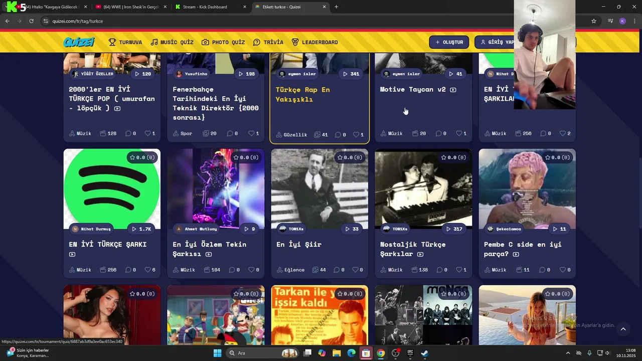
Task: Open the Tarkan newspaper quiz thumbnail
Action: pos(319,315)
